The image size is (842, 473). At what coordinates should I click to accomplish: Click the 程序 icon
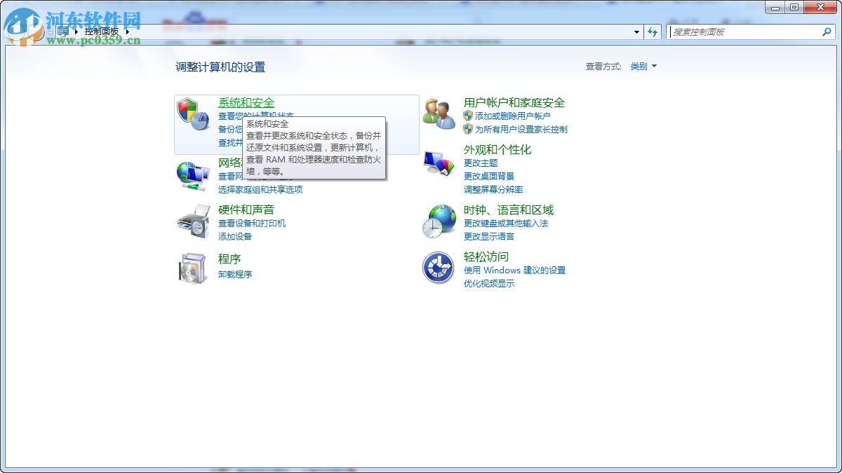tap(192, 267)
